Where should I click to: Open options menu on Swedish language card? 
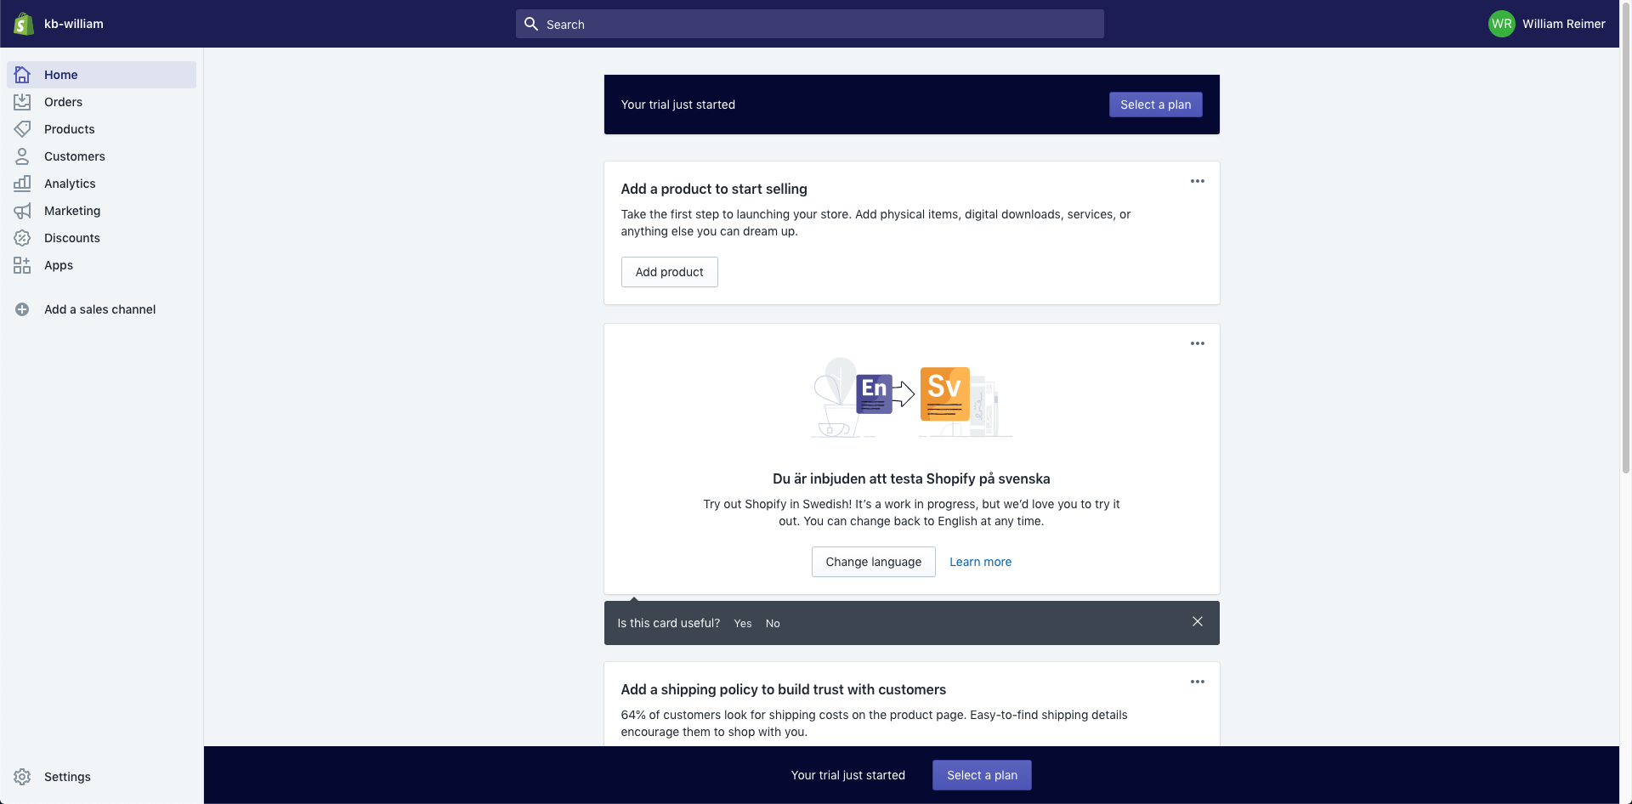tap(1197, 343)
